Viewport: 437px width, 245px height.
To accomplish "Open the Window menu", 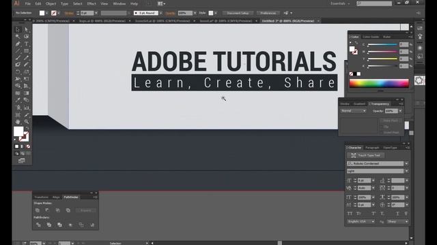I will (119, 4).
